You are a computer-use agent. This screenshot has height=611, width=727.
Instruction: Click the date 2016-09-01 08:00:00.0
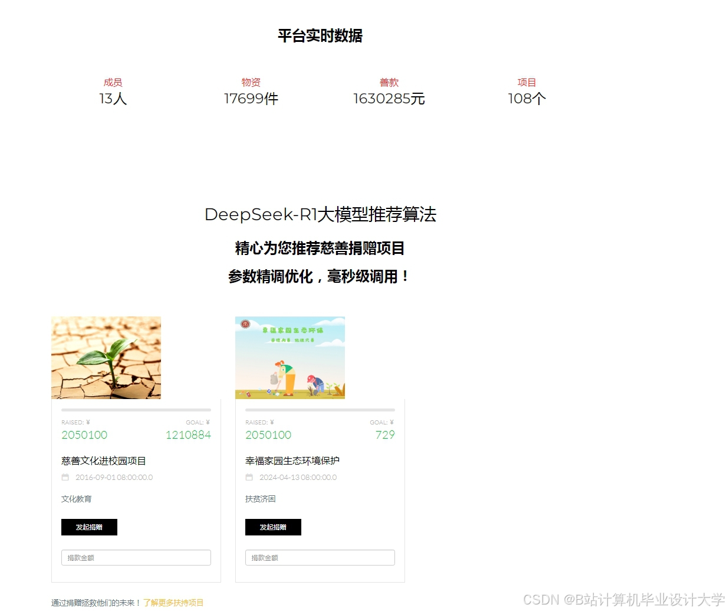tap(114, 478)
